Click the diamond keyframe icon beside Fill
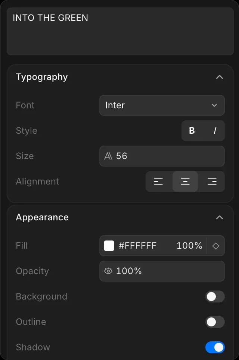This screenshot has height=360, width=239. pyautogui.click(x=215, y=246)
